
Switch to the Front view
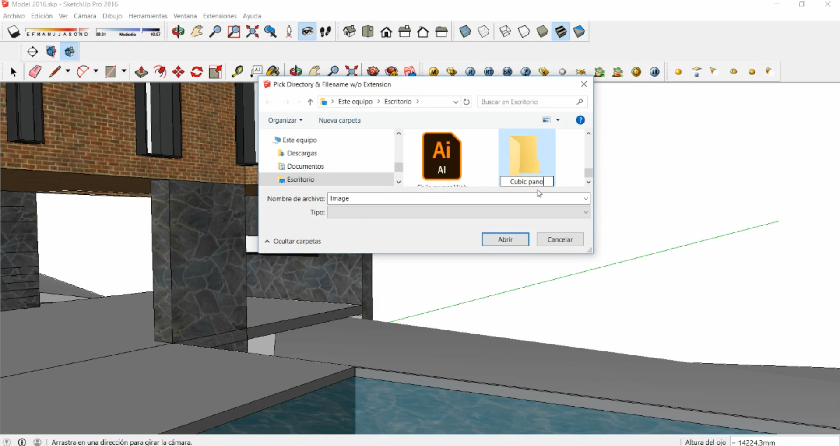coord(386,32)
